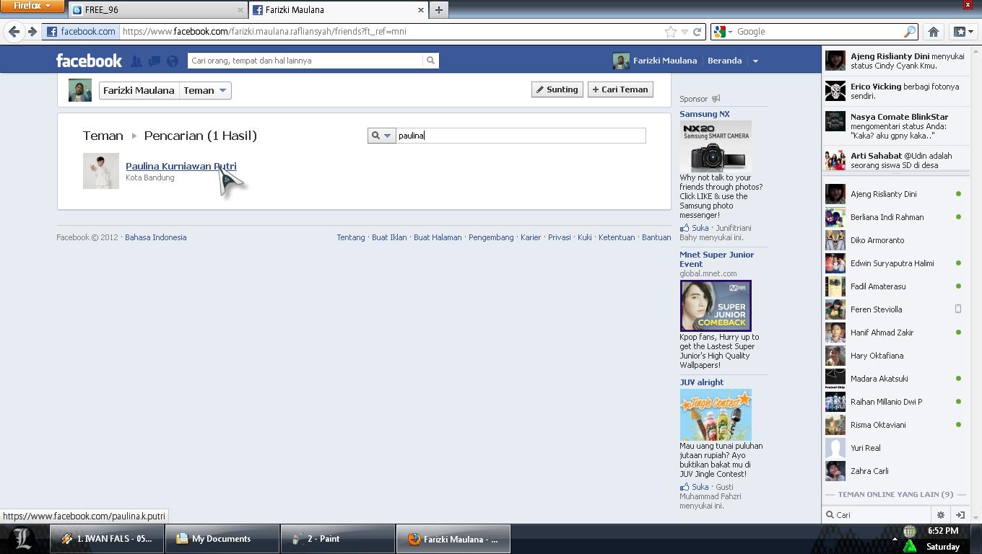Open Facebook friend requests icon
The width and height of the screenshot is (982, 554).
[x=136, y=61]
